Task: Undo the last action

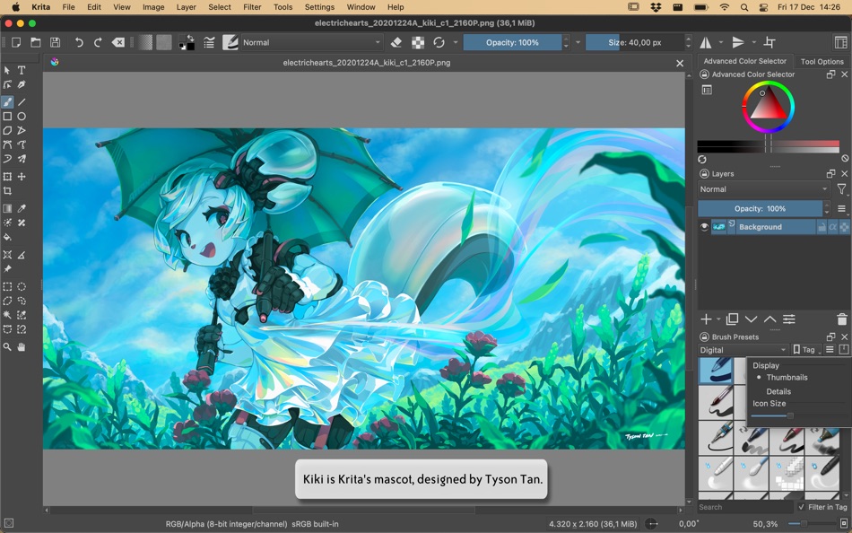Action: (x=79, y=42)
